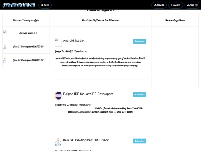Screen dimensions: 201x151
Task: Open Java SE Development Kit 8 64-bit sidebar link
Action: 28,60
